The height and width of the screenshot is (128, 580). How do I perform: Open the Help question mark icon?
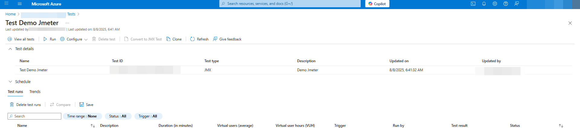506,4
